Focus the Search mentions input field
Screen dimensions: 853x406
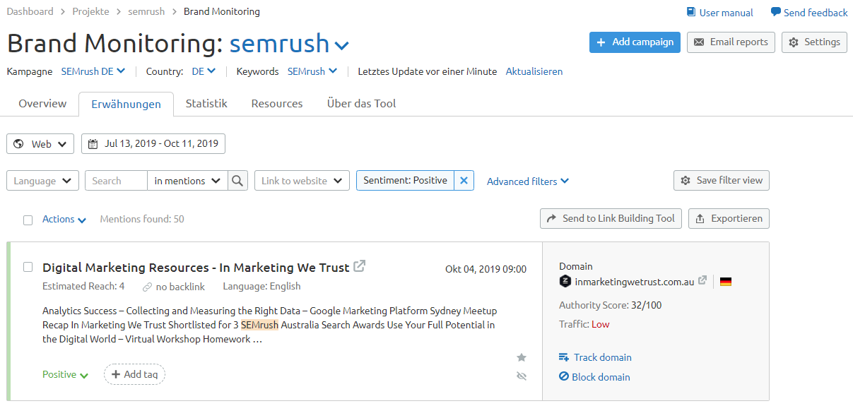click(116, 181)
